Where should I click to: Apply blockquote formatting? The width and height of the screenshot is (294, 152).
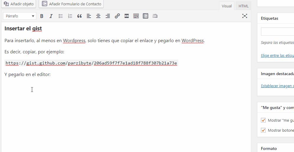(79, 16)
